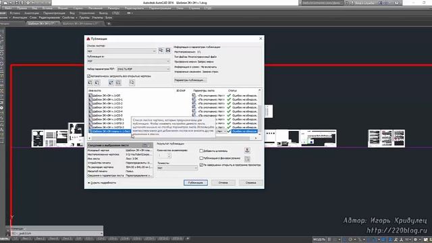Click the preview sheet icon
This screenshot has height=243, width=432.
[132, 82]
